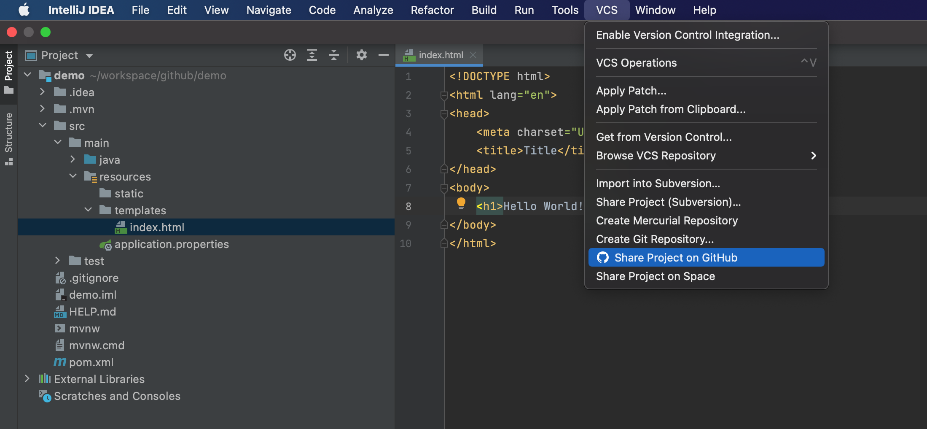The height and width of the screenshot is (429, 927).
Task: Open the Analyze menu
Action: 373,10
